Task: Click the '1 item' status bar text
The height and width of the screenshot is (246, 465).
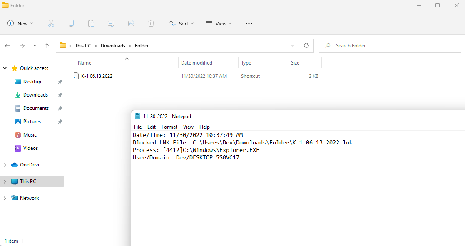Action: tap(12, 241)
